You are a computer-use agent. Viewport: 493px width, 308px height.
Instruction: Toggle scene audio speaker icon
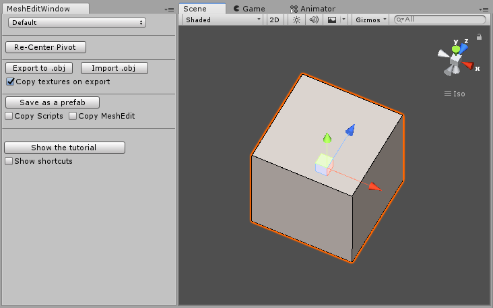[x=314, y=20]
